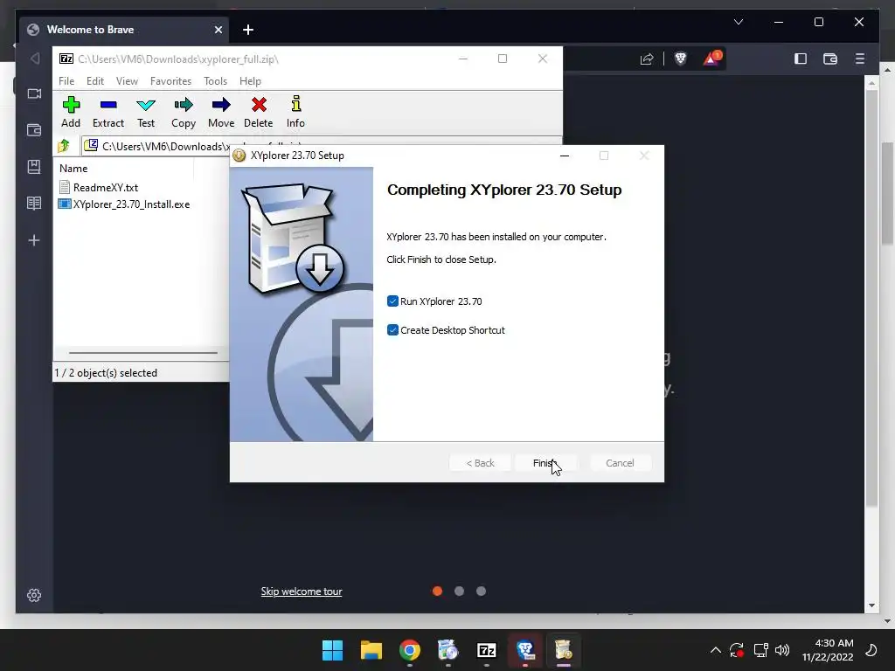Open the Tools menu in 7-Zip
Viewport: 895px width, 671px height.
pyautogui.click(x=215, y=81)
